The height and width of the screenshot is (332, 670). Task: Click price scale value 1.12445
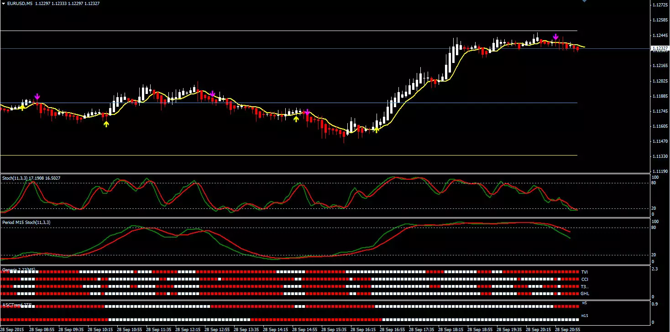(661, 36)
